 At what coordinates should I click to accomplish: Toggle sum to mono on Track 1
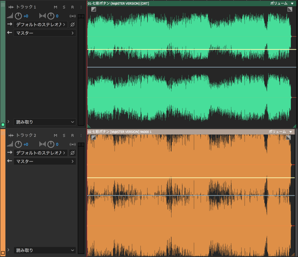coord(72,16)
